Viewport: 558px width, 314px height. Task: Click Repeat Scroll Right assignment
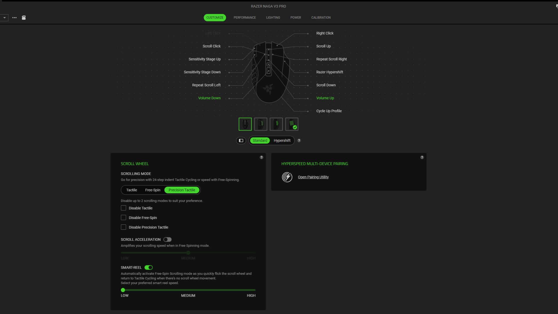click(331, 59)
